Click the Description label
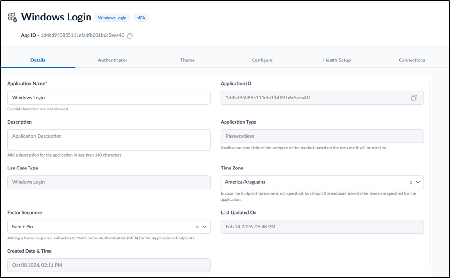This screenshot has height=278, width=450. coord(20,122)
